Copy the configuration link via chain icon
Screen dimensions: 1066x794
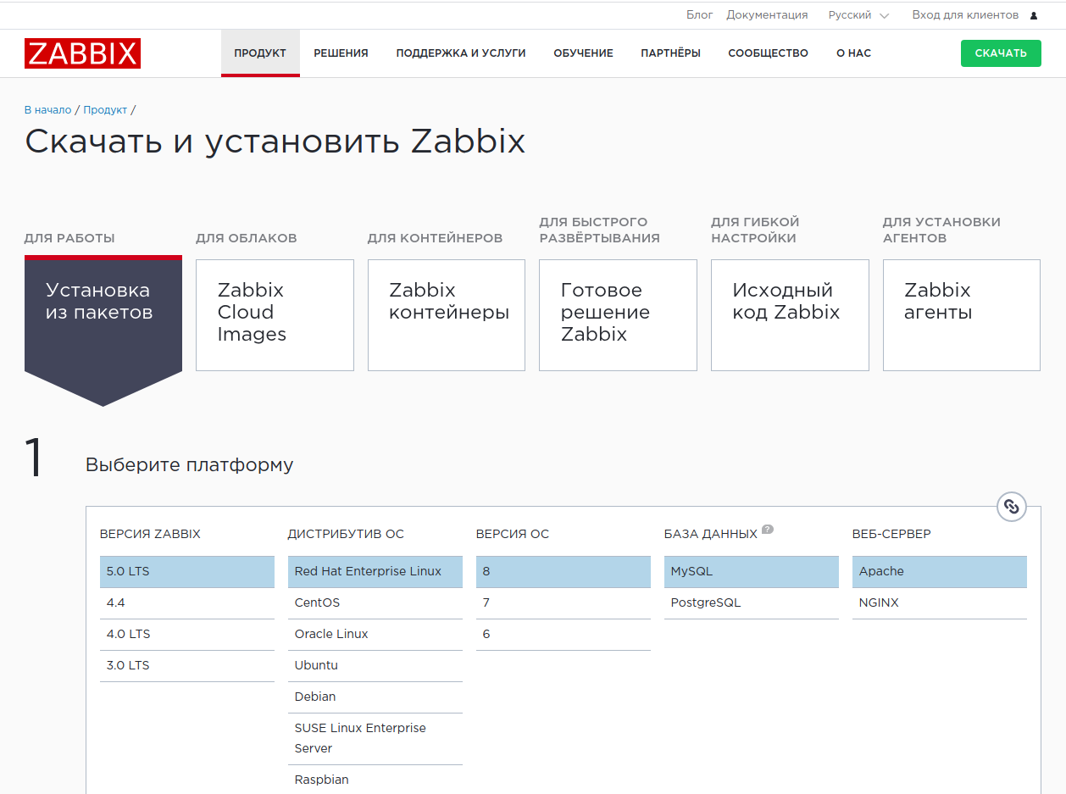coord(1011,507)
